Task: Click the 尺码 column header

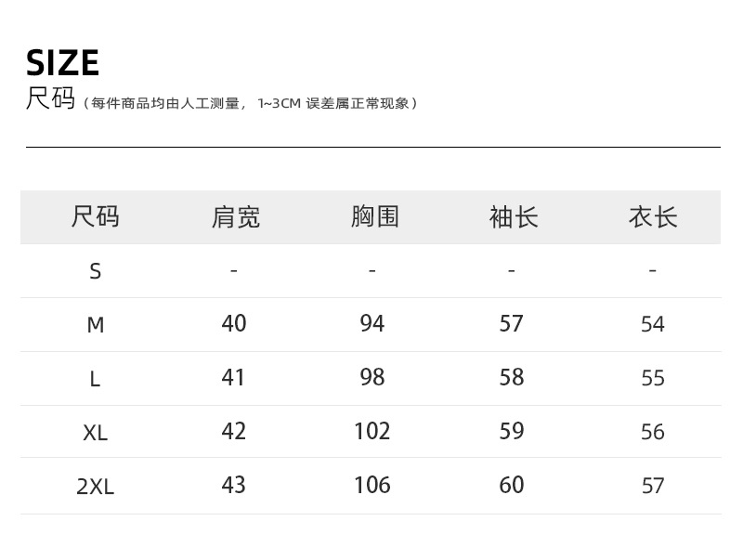Action: [x=95, y=217]
